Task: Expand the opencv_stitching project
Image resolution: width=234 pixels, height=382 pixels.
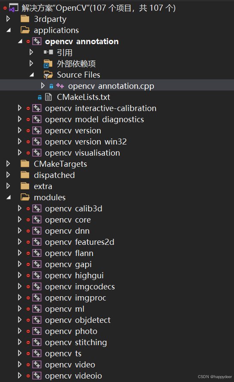Action: [x=20, y=342]
